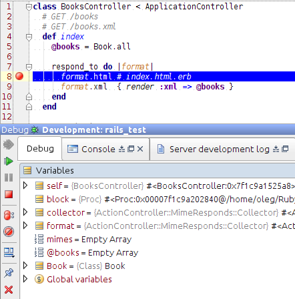The image size is (295, 299).
Task: Expand the self variable node
Action: click(25, 186)
